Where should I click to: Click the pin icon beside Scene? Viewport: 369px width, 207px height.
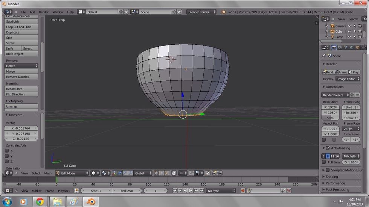(x=324, y=56)
